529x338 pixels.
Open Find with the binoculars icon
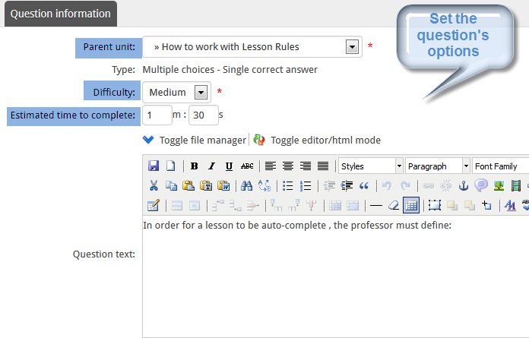[x=246, y=185]
